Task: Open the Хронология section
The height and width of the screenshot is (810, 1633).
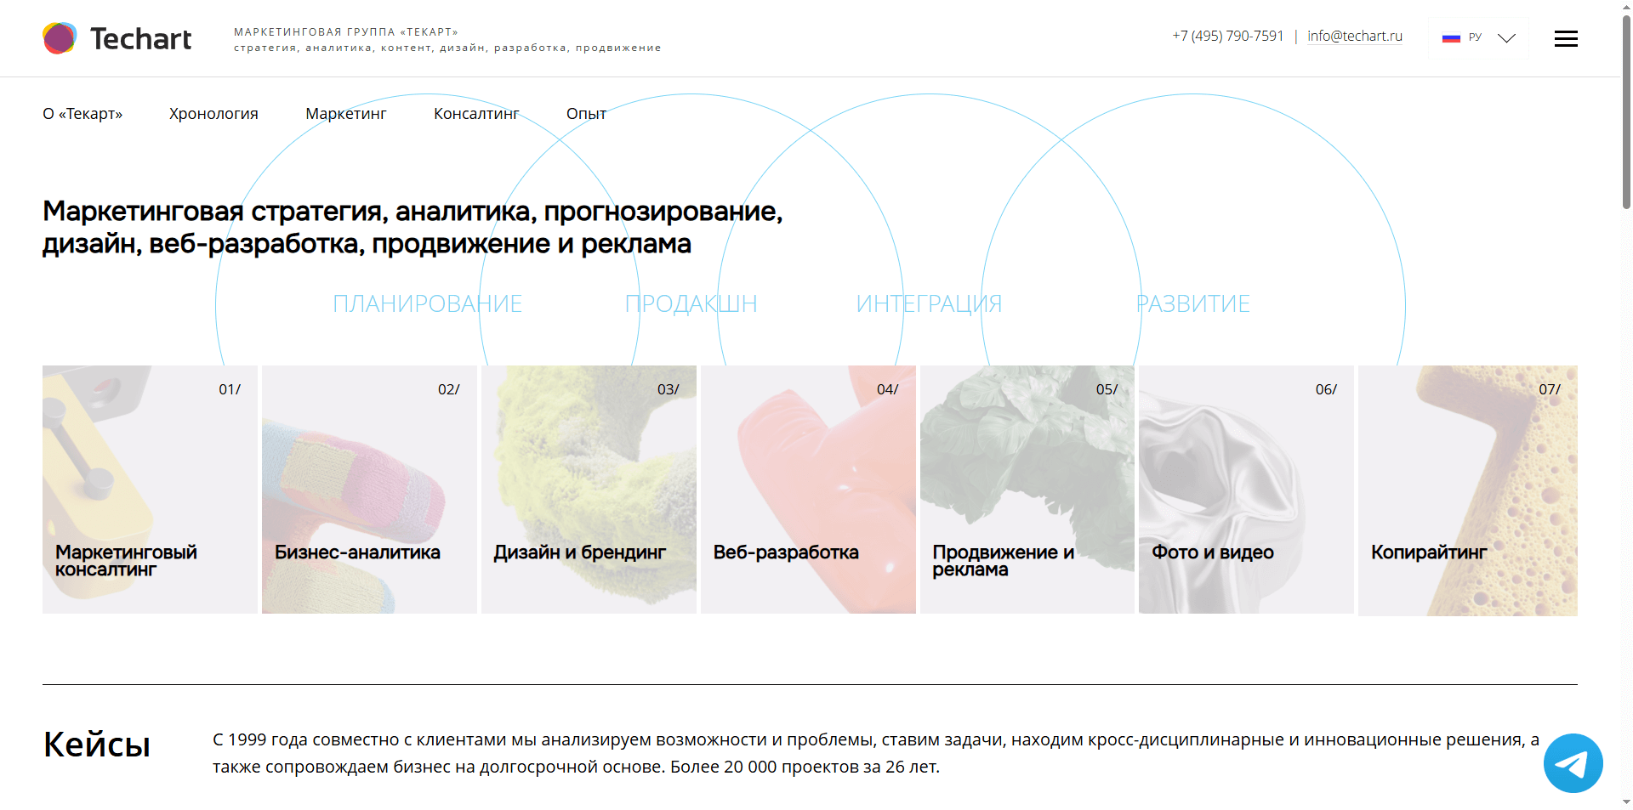Action: (x=214, y=113)
